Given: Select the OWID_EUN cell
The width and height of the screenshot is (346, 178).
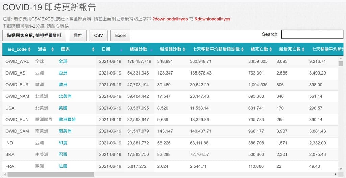Looking at the screenshot, I should [17, 120].
